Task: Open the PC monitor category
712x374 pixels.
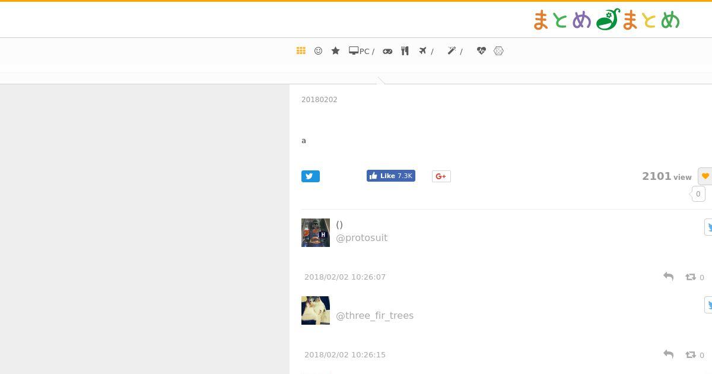Action: 361,51
